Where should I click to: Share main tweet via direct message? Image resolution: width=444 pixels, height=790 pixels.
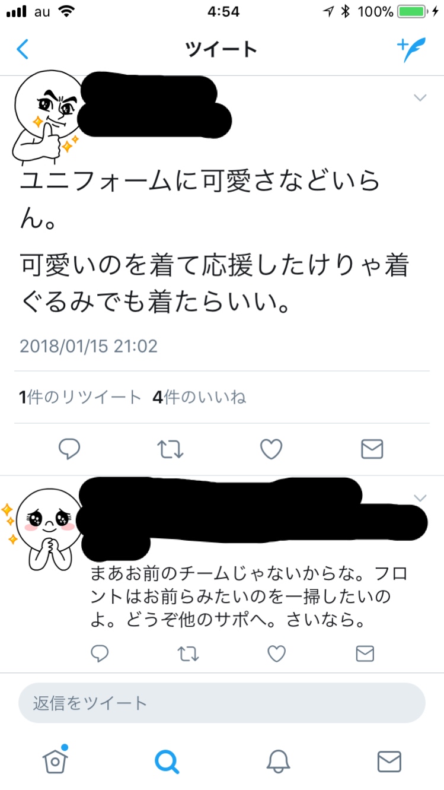(372, 449)
